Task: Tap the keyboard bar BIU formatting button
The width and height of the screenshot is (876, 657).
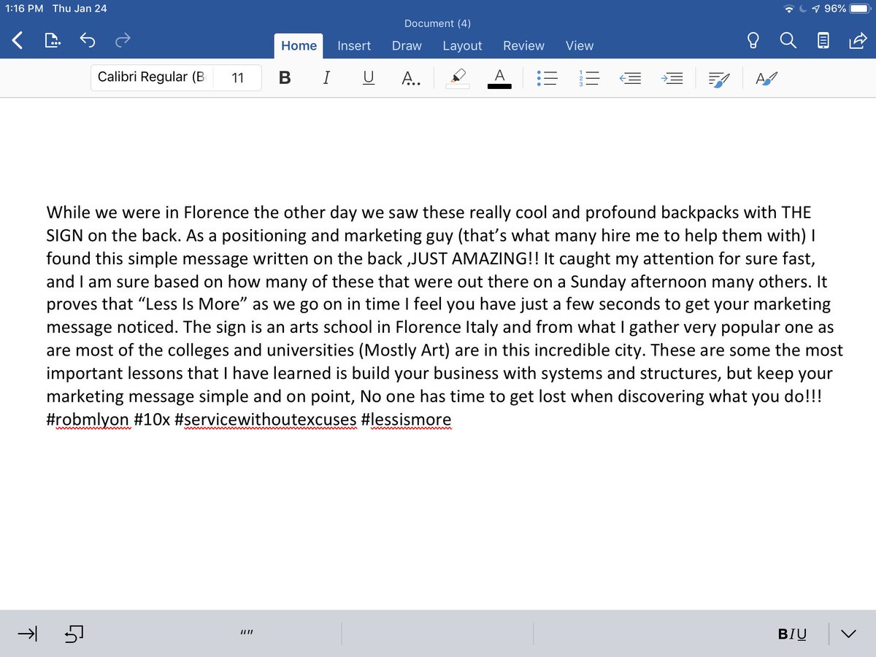Action: click(x=793, y=634)
